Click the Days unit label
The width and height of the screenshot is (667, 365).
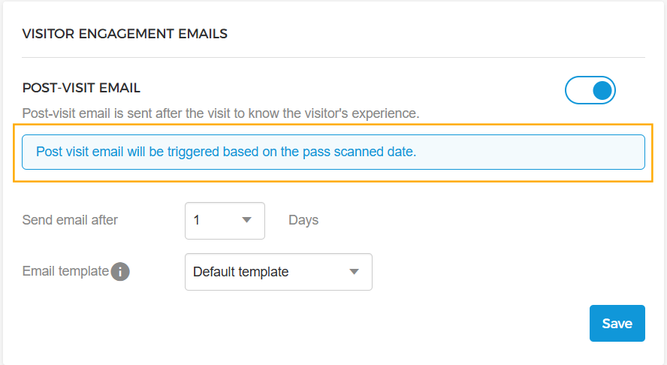tap(303, 220)
